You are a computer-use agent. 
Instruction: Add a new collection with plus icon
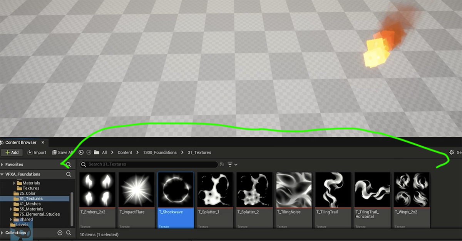(60, 233)
